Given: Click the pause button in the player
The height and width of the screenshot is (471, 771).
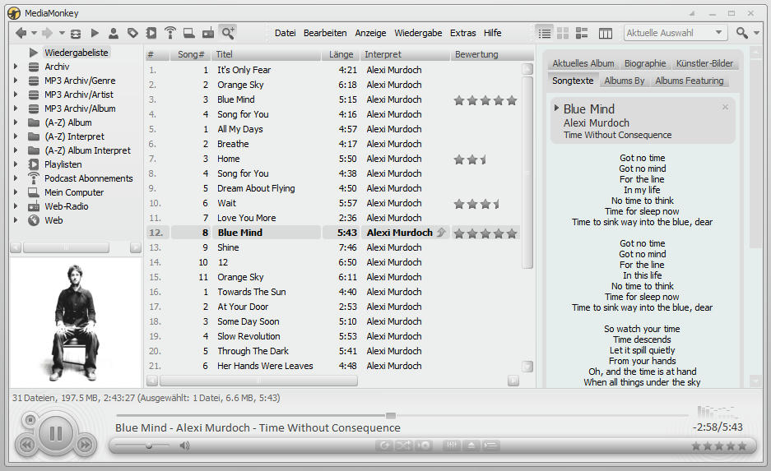Looking at the screenshot, I should (56, 433).
